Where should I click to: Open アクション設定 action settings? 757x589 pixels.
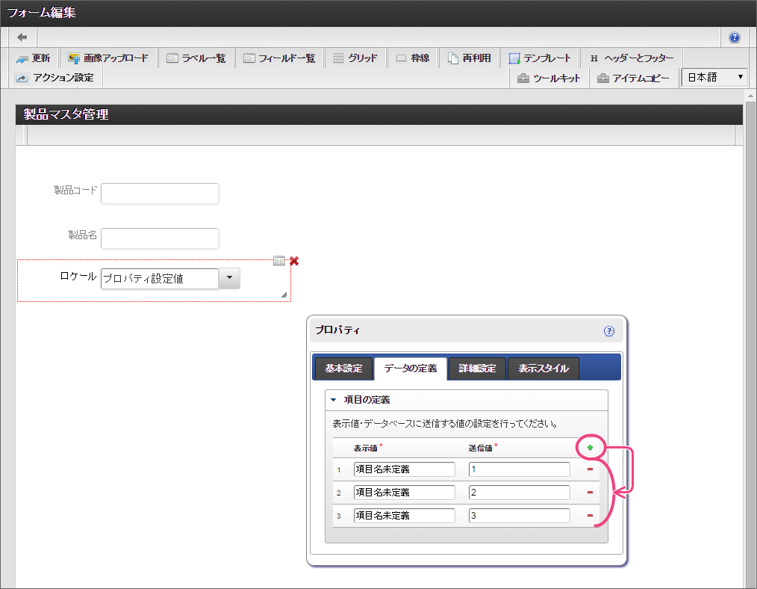click(54, 78)
